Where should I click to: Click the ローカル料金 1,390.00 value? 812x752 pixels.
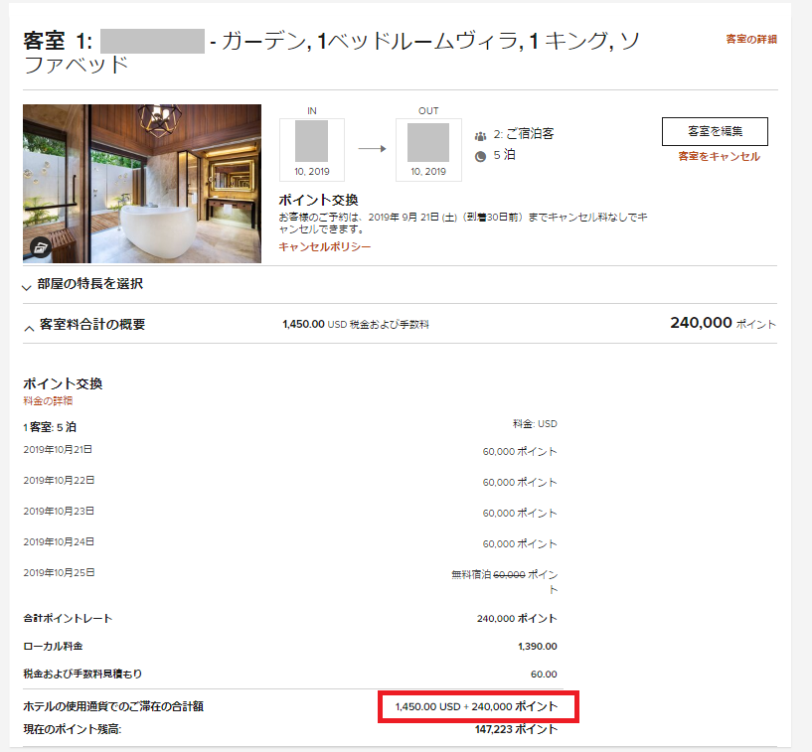(x=537, y=647)
